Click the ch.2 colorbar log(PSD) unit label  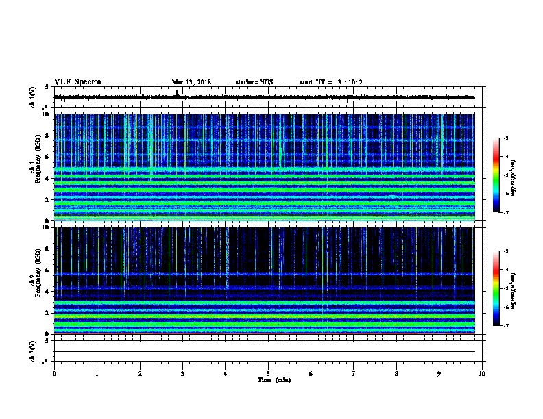pos(513,291)
